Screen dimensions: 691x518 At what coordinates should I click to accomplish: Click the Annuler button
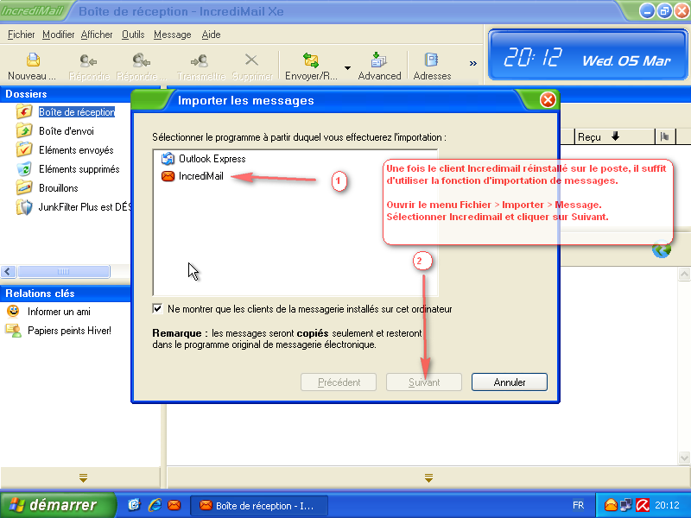coord(510,382)
